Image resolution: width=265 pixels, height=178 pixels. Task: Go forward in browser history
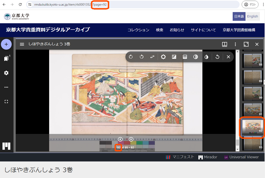point(12,4)
